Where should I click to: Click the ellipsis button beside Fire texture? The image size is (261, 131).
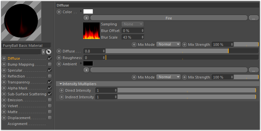[x=253, y=18]
